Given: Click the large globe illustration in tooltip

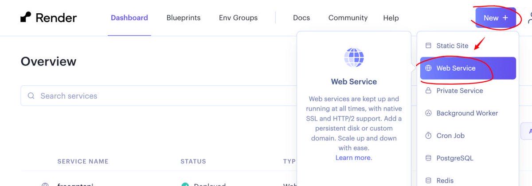Looking at the screenshot, I should pyautogui.click(x=354, y=57).
